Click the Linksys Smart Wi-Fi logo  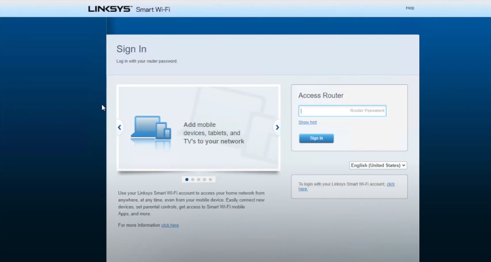pyautogui.click(x=129, y=9)
